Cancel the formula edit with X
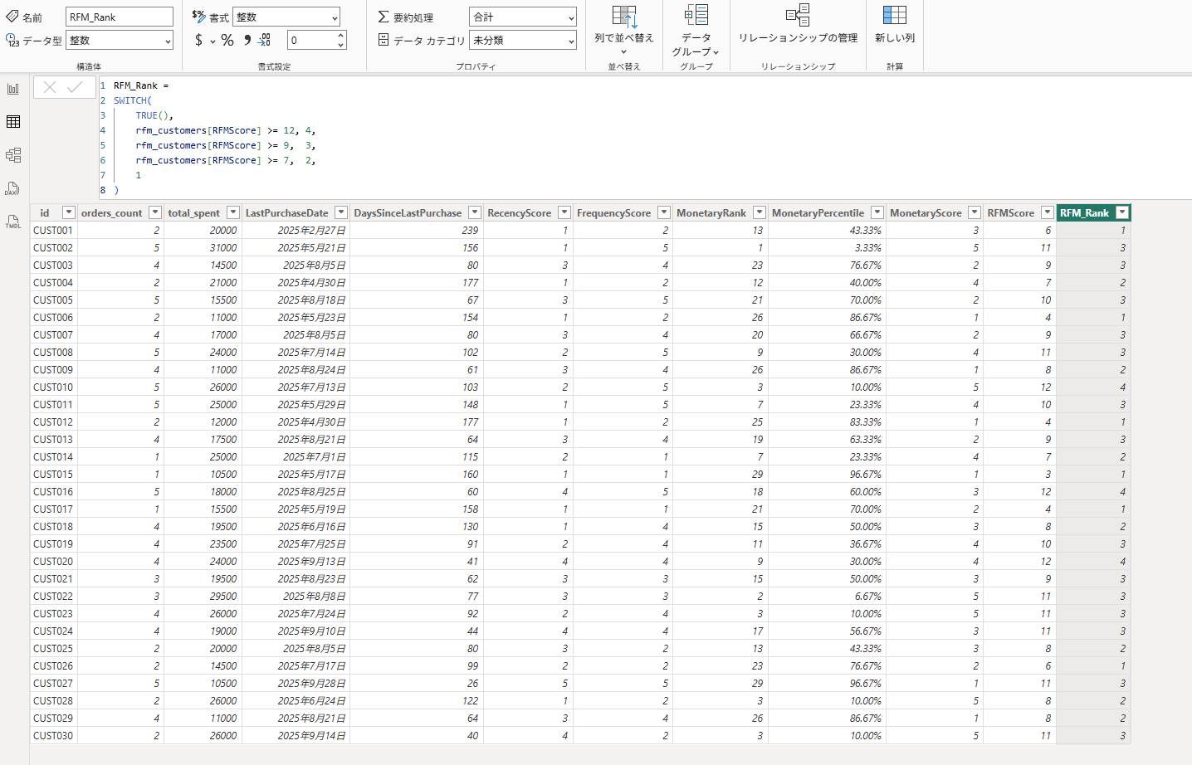The width and height of the screenshot is (1192, 765). coord(50,87)
